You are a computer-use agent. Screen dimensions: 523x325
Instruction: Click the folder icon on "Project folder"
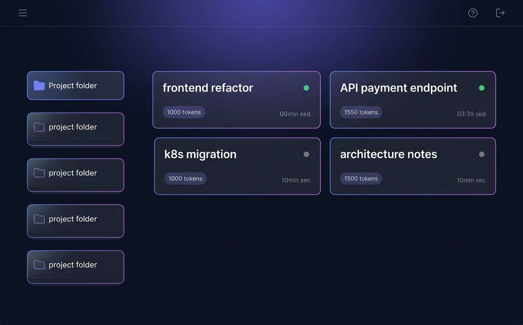39,85
